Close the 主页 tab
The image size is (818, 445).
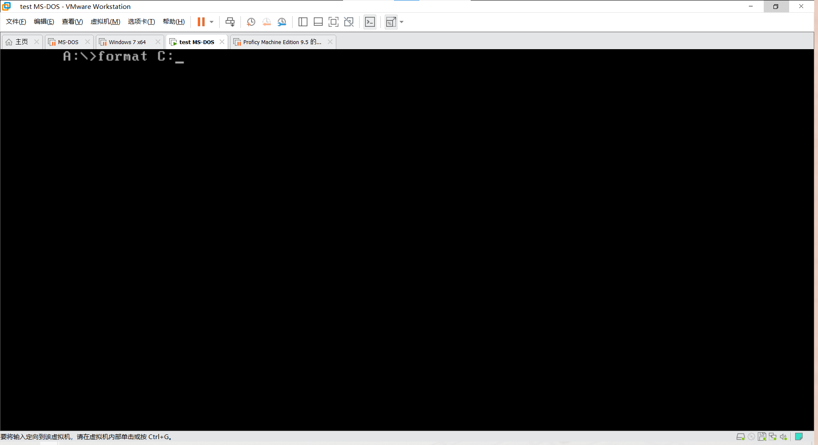click(36, 42)
